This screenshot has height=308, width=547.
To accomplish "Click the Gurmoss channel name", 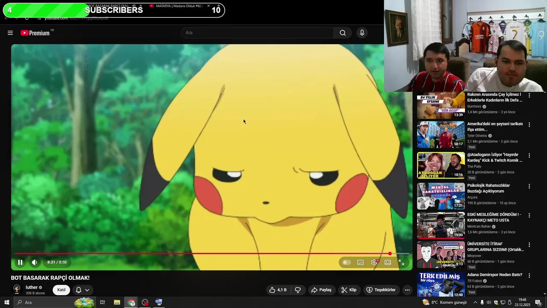I will [x=474, y=107].
